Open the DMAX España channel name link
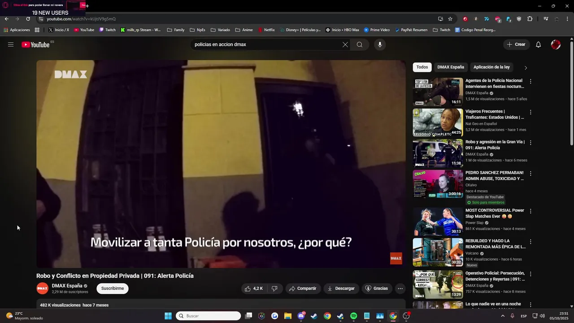 pyautogui.click(x=67, y=286)
